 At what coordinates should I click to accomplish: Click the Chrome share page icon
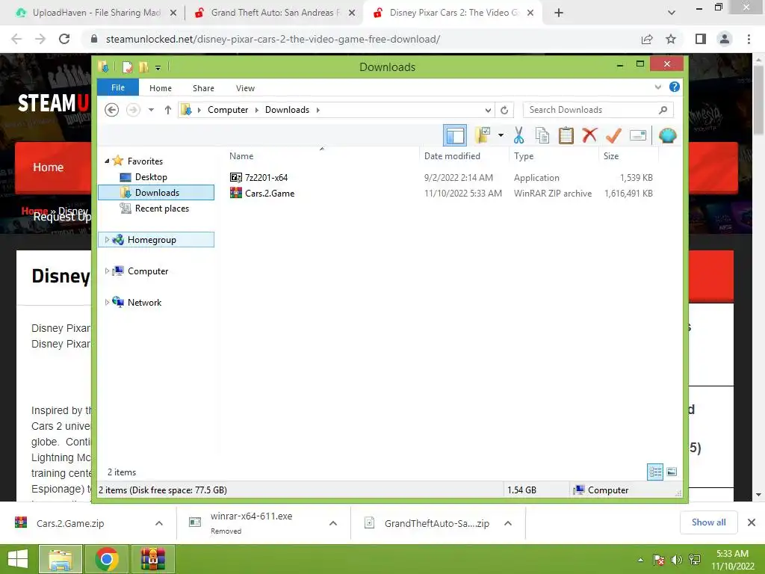tap(647, 39)
